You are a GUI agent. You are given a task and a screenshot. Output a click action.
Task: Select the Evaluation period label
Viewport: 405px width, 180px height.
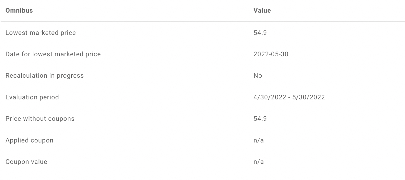pos(32,97)
